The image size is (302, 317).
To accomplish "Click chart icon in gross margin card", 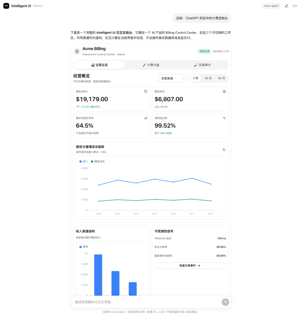I will [x=145, y=118].
